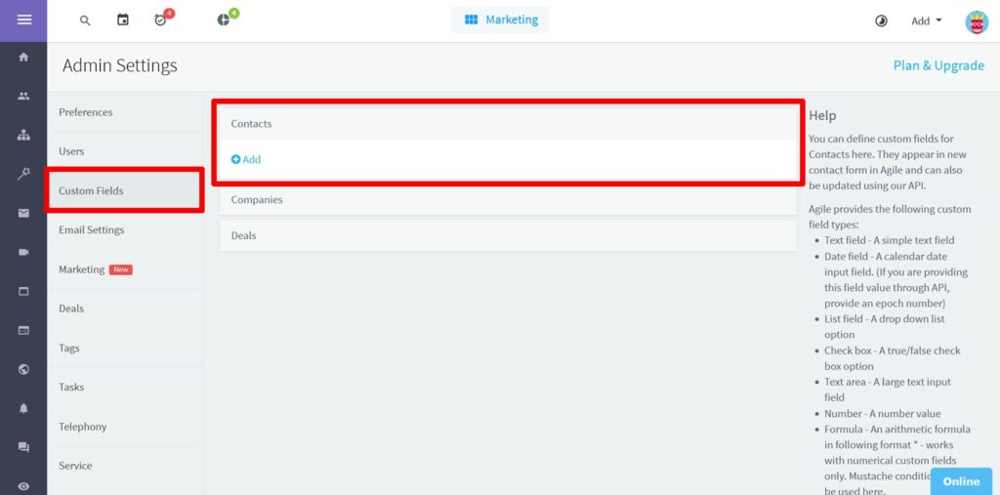Click the user avatar thumbnail

click(x=976, y=21)
